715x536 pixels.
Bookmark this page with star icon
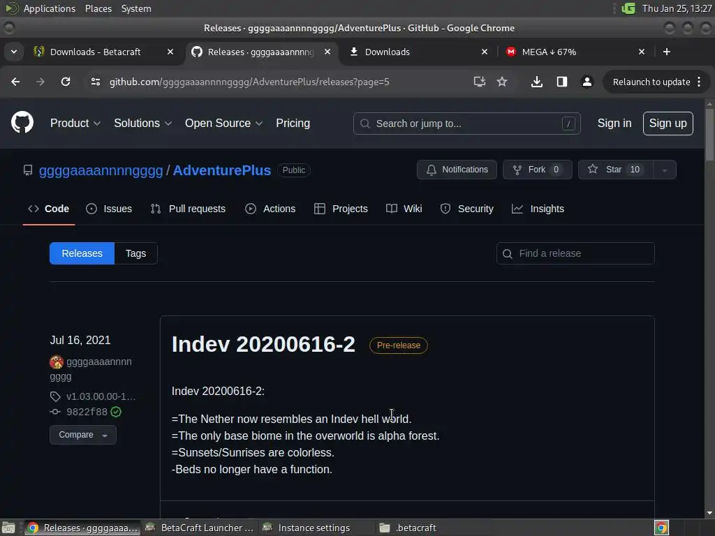tap(502, 82)
